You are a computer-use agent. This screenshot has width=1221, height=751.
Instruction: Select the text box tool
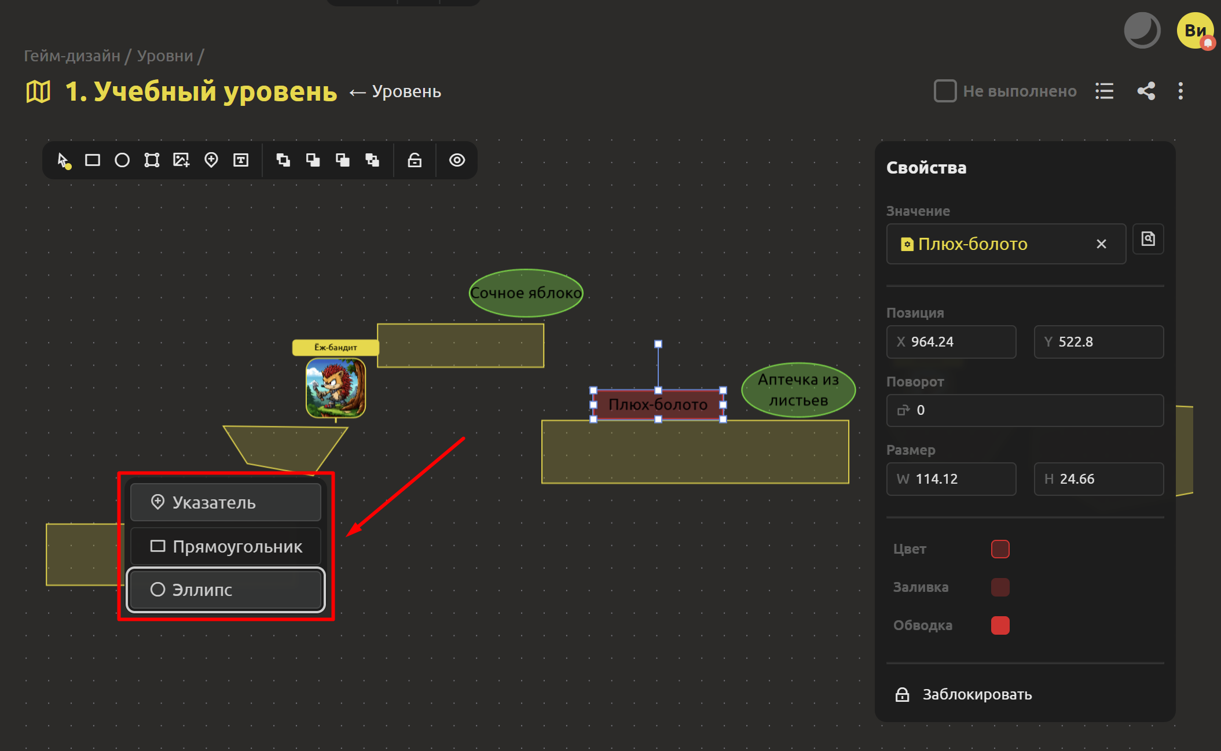click(241, 160)
